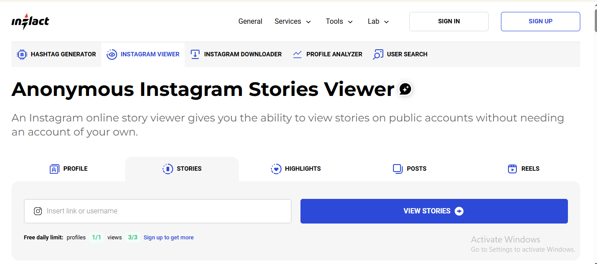
Task: Click the Inflact logo
Action: pyautogui.click(x=30, y=21)
